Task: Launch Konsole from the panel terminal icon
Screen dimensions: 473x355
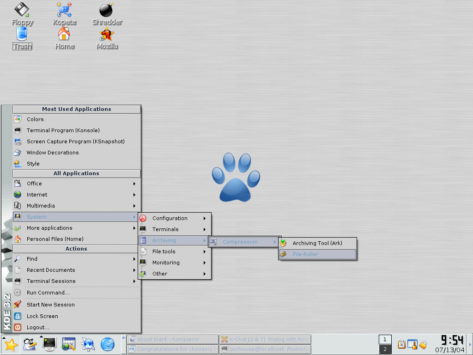Action: [x=49, y=344]
